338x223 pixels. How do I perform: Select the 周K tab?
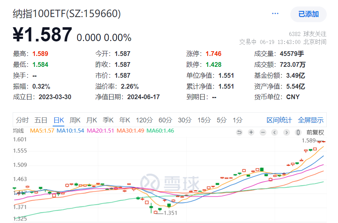click(x=75, y=120)
